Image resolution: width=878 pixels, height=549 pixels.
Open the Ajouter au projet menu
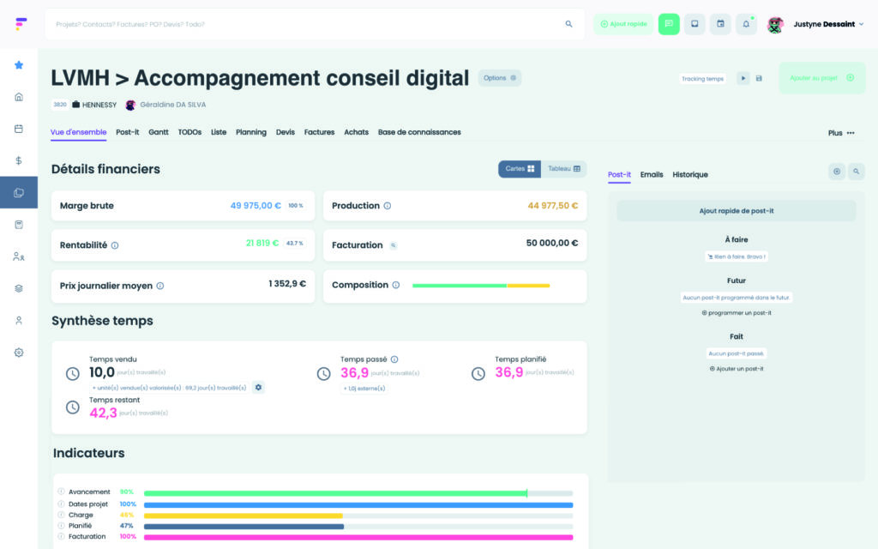tap(822, 78)
